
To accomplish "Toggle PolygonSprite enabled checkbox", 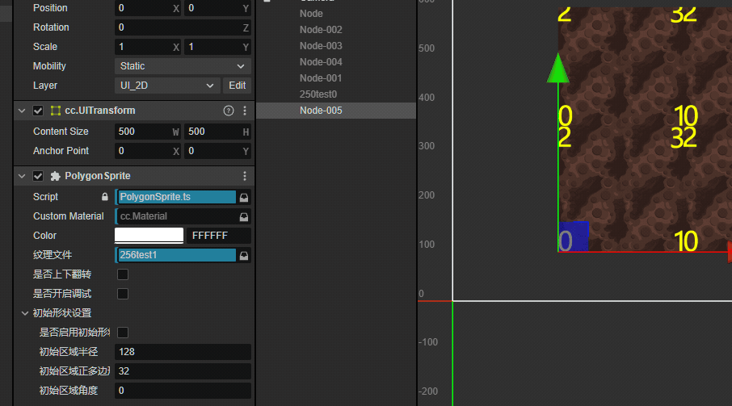I will point(38,176).
